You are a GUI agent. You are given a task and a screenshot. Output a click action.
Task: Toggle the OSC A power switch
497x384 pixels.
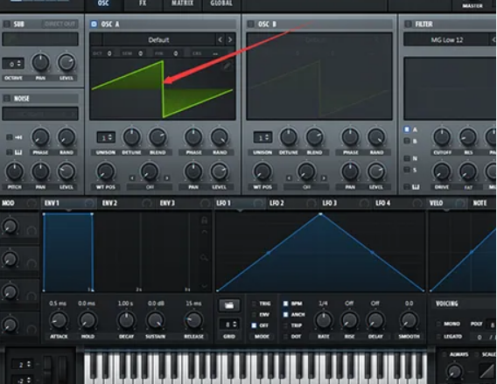click(x=94, y=24)
